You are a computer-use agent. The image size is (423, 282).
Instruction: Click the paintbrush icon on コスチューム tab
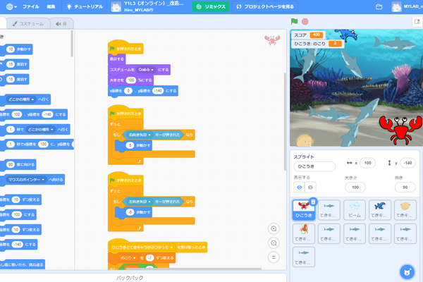pos(15,24)
